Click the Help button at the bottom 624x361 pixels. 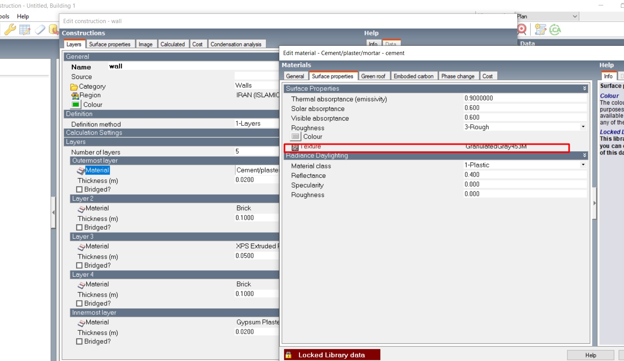pos(590,355)
